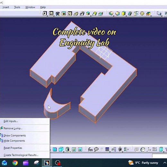Screen dimensions: 167x167
Task: Select the Shell tool
Action: (x=130, y=13)
